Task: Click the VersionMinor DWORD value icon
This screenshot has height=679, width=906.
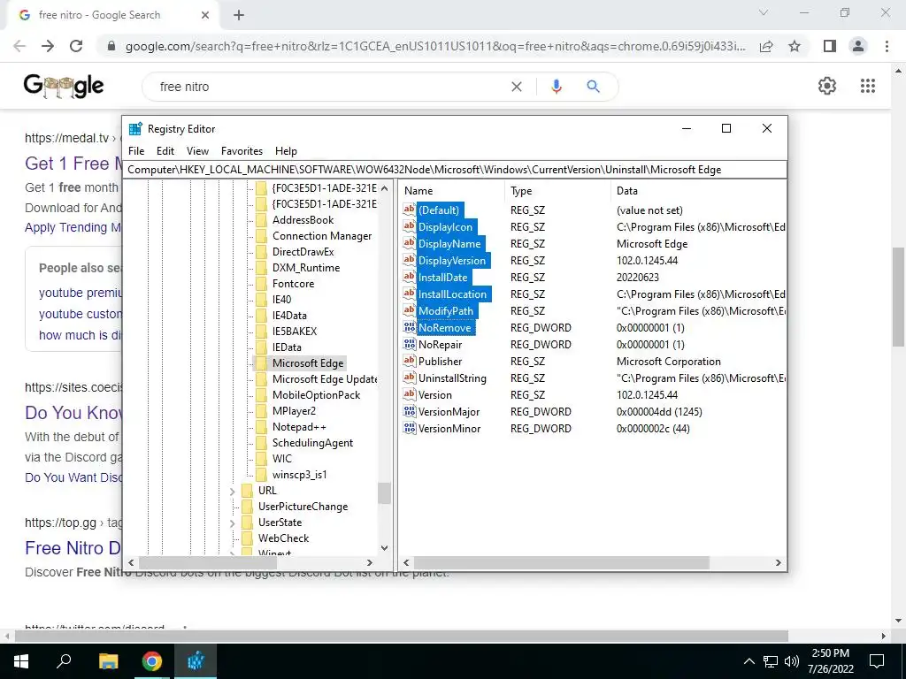Action: (409, 428)
